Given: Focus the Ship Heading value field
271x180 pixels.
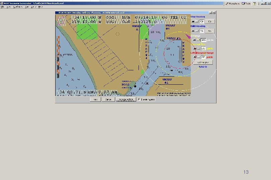Looking at the screenshot, I should click(x=201, y=22).
